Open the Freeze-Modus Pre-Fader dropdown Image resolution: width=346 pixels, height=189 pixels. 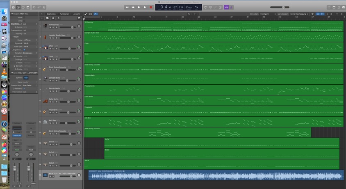[30, 85]
